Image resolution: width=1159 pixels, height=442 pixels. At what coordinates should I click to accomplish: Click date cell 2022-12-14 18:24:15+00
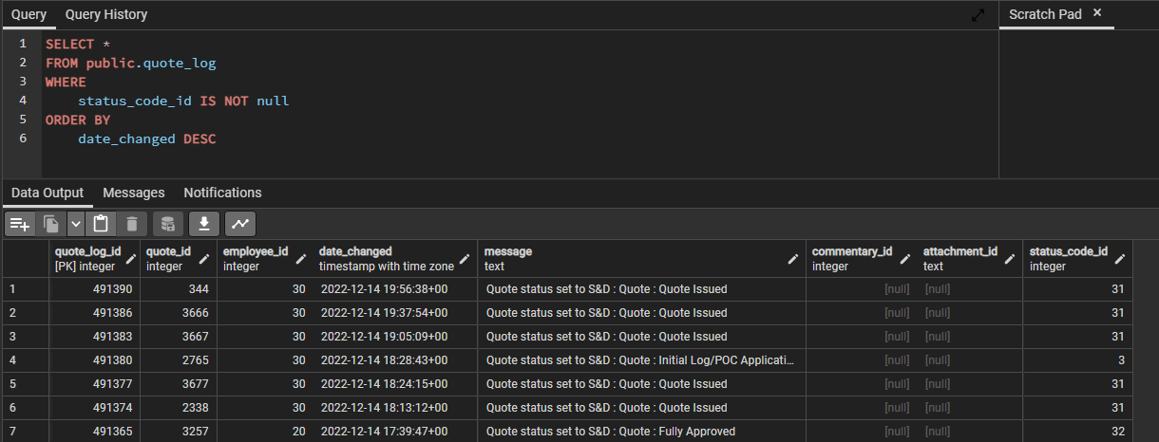click(394, 384)
